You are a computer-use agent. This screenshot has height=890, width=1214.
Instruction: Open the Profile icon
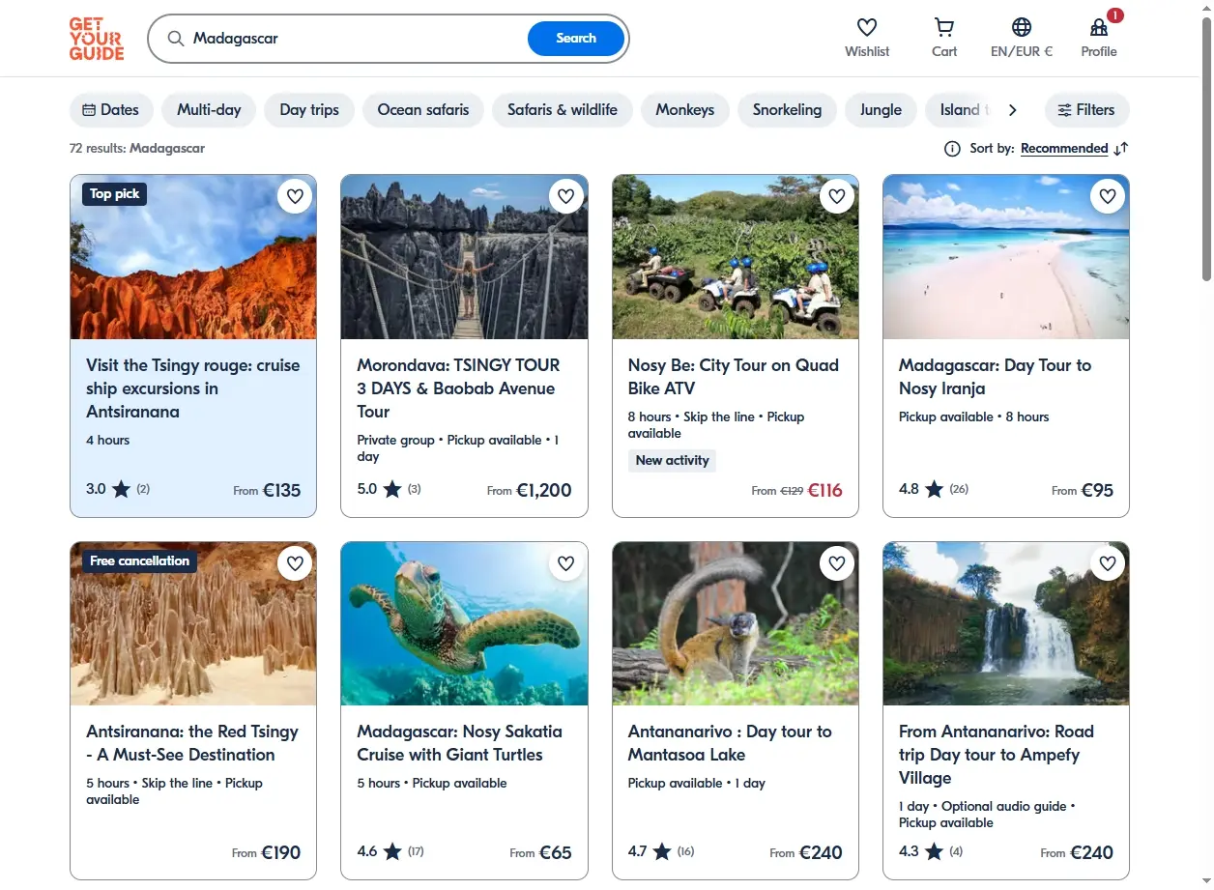(1099, 27)
